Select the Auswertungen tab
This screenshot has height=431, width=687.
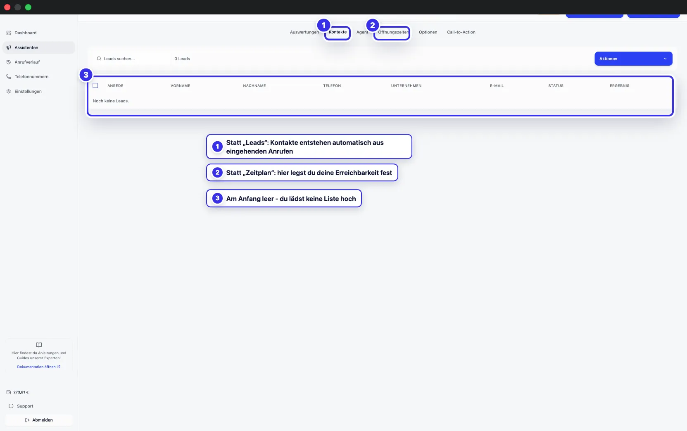[x=304, y=32]
